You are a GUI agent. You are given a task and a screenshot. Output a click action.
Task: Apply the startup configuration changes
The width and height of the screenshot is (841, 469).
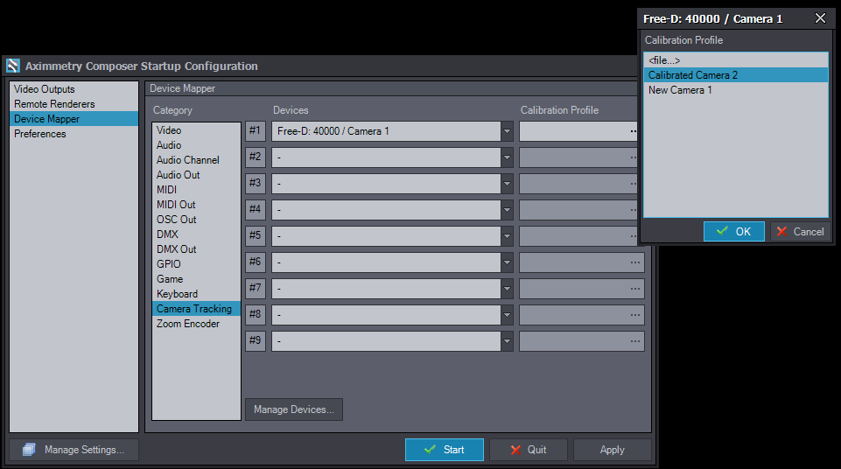(612, 450)
